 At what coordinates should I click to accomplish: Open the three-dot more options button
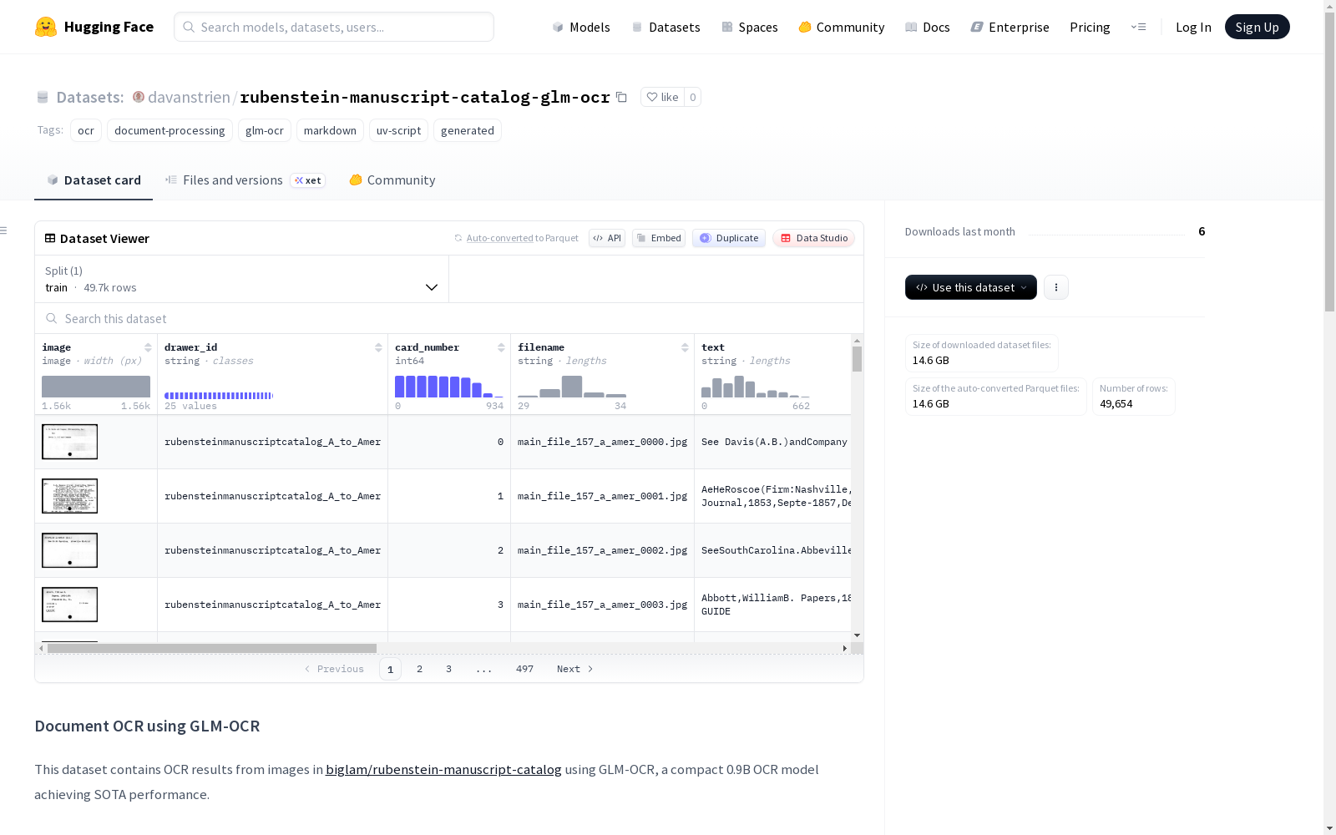pyautogui.click(x=1056, y=287)
